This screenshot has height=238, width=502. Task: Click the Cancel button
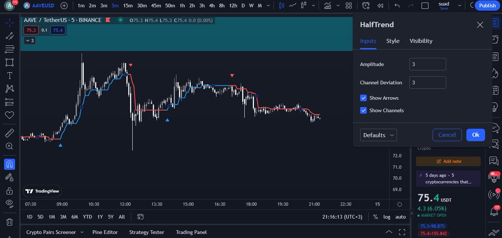447,135
